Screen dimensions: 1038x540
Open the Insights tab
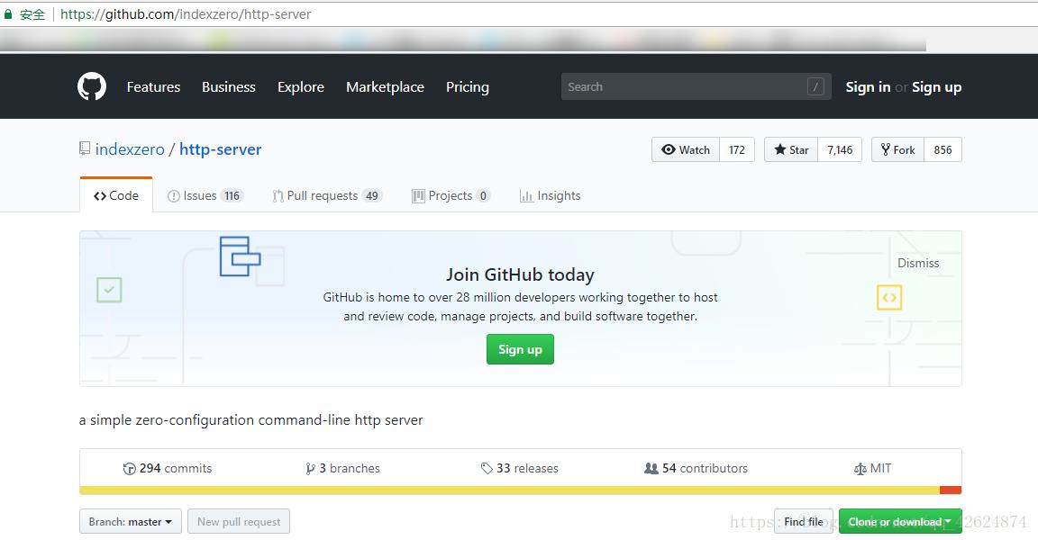click(x=551, y=195)
